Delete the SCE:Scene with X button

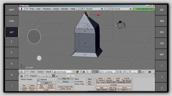tap(131, 9)
